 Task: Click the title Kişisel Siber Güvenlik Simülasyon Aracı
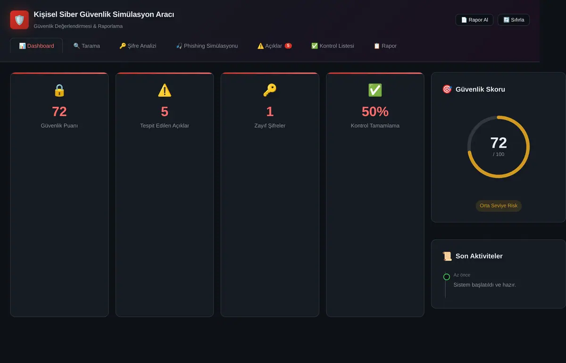tap(104, 15)
